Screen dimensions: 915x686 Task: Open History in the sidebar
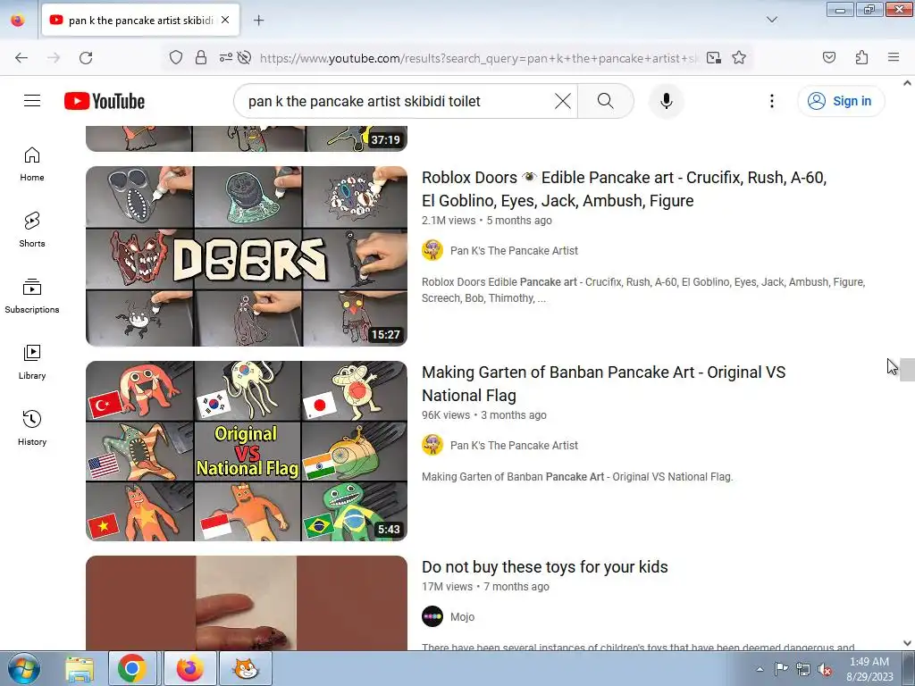pyautogui.click(x=32, y=428)
